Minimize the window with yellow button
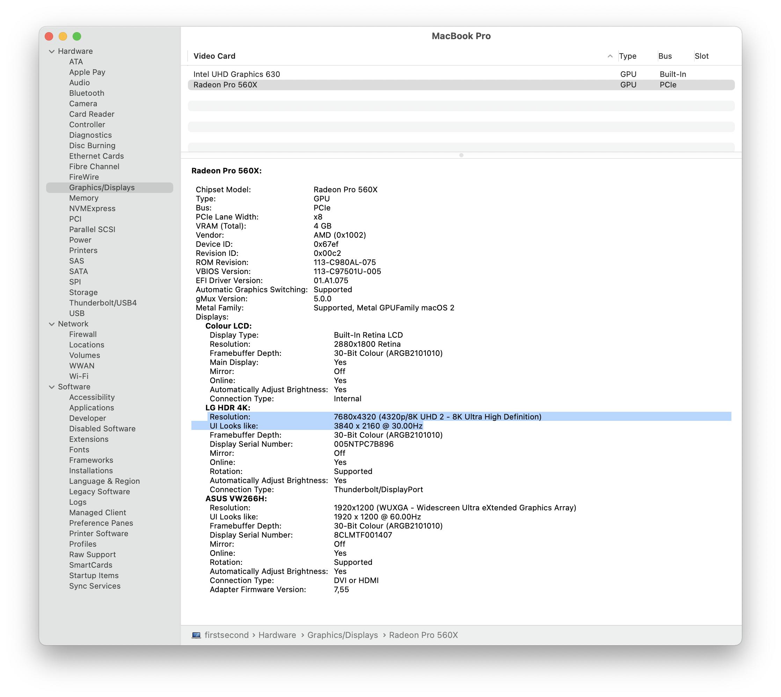The width and height of the screenshot is (781, 697). coord(63,36)
